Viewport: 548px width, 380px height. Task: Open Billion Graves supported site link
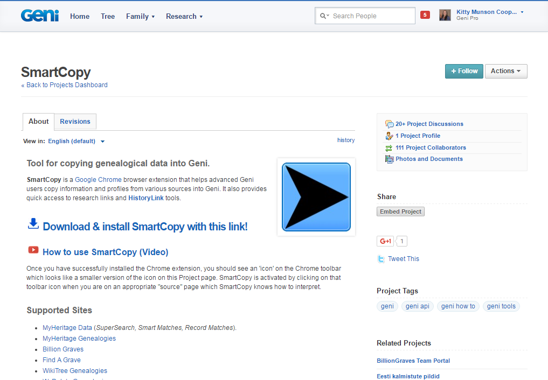[x=63, y=349]
